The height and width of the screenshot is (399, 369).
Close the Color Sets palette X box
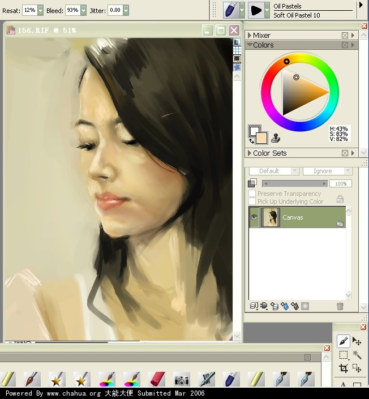pos(345,153)
